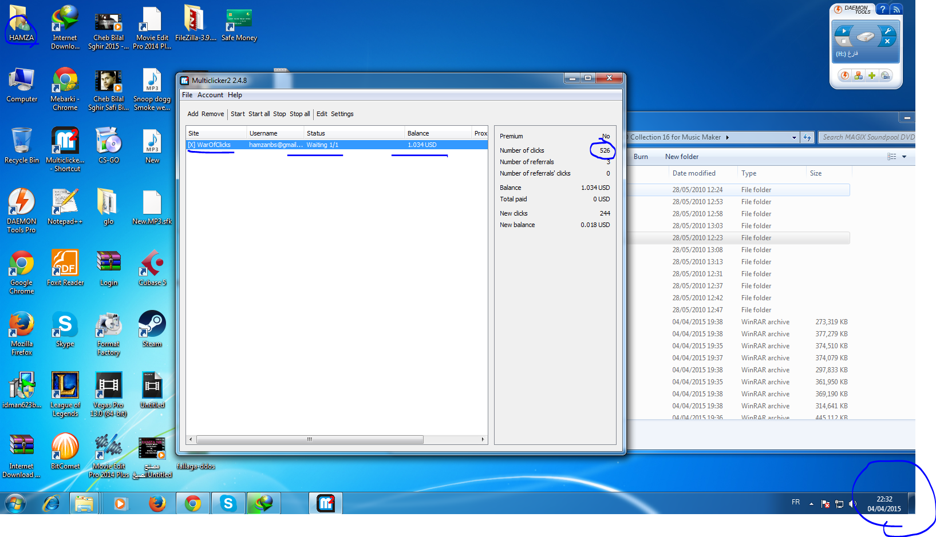Click the refresh button next to the Explorer address bar
This screenshot has height=537, width=936.
coord(807,137)
